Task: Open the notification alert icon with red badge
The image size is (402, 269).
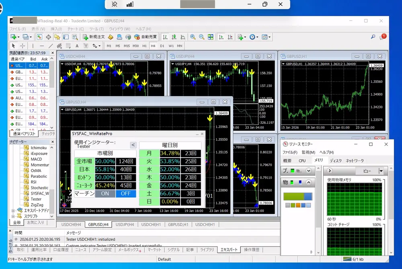Action: 382,37
